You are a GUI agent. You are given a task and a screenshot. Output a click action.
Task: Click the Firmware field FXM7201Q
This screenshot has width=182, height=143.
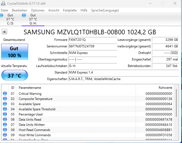coord(92,40)
